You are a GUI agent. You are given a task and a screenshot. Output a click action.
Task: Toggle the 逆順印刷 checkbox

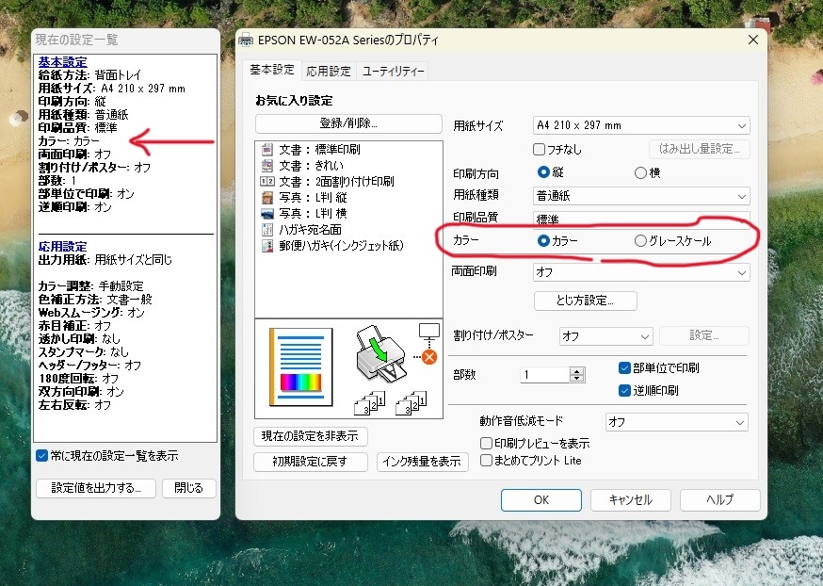[x=624, y=391]
